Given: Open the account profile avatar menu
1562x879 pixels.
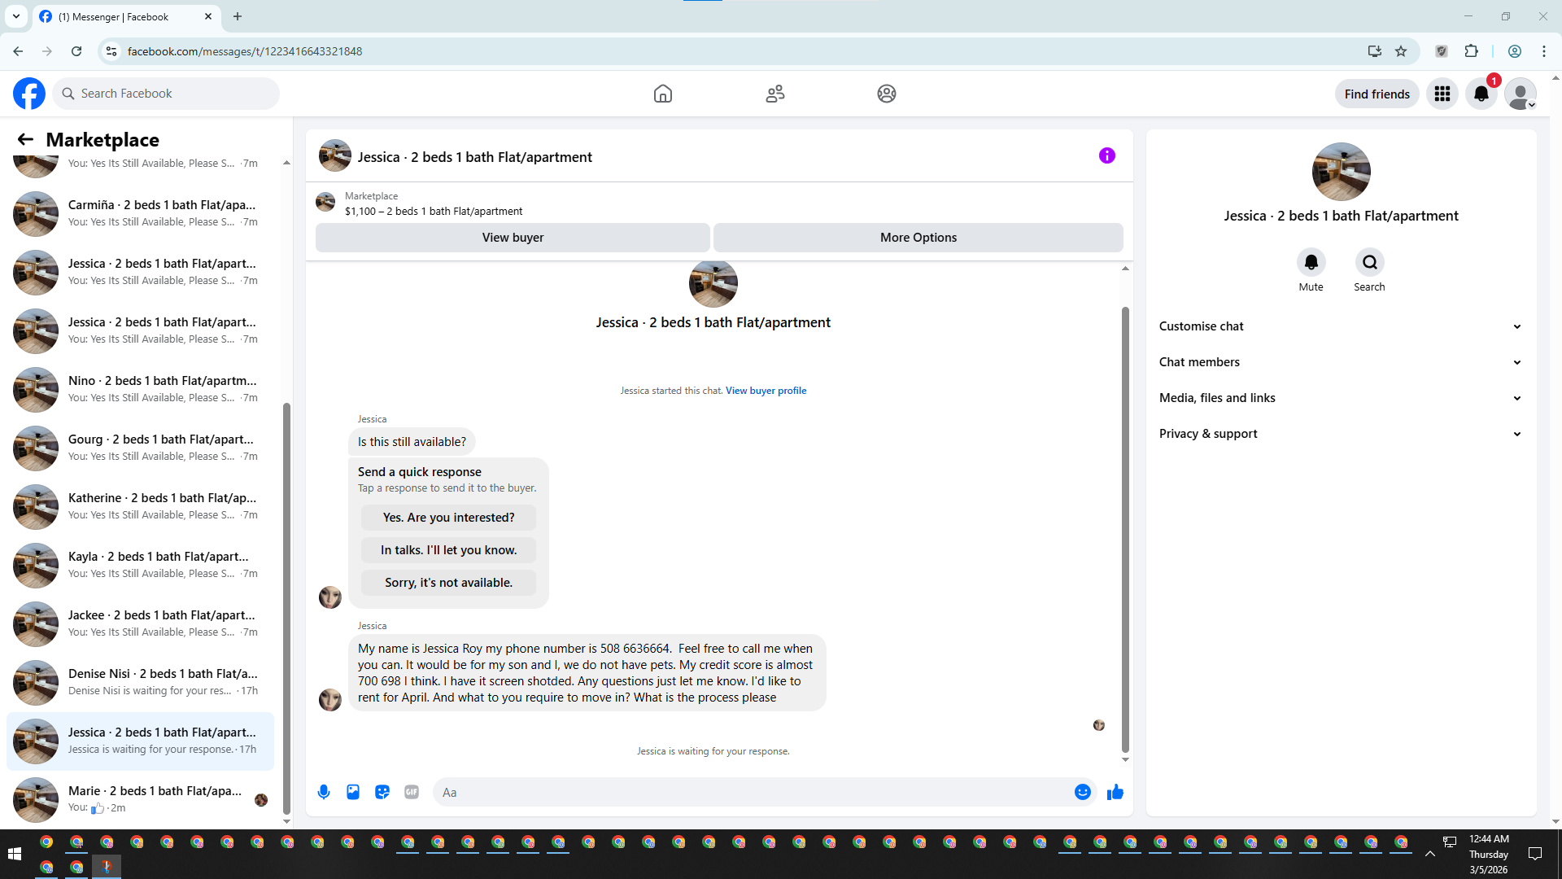Looking at the screenshot, I should (1521, 94).
